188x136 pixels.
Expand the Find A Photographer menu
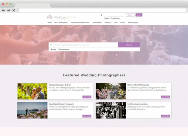coord(61,23)
